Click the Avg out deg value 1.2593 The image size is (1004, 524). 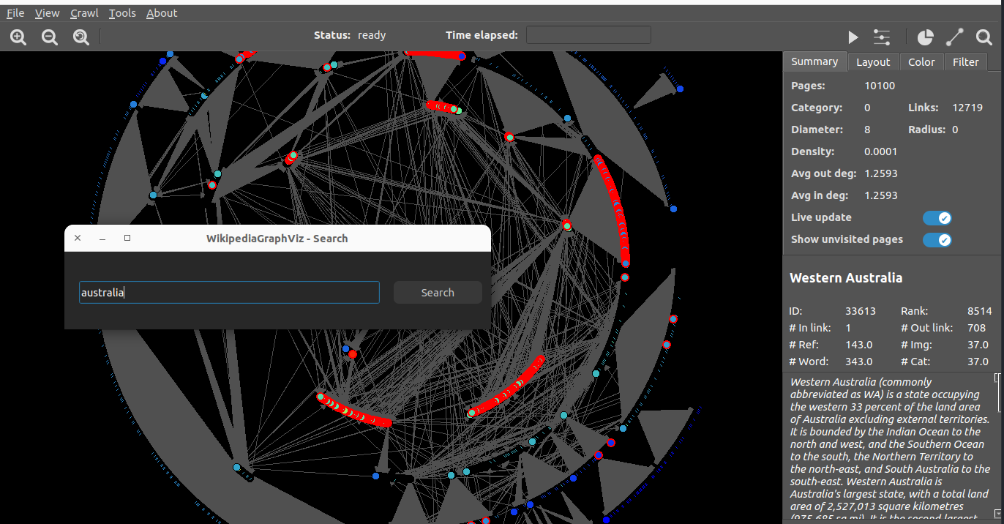(x=880, y=173)
